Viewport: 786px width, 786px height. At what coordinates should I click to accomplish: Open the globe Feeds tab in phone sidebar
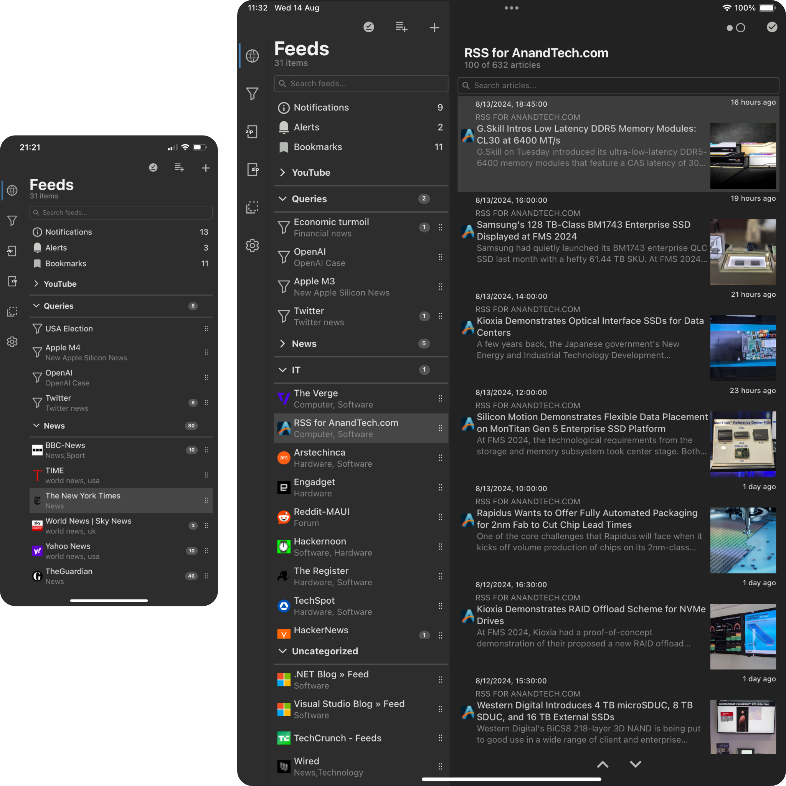[x=12, y=190]
